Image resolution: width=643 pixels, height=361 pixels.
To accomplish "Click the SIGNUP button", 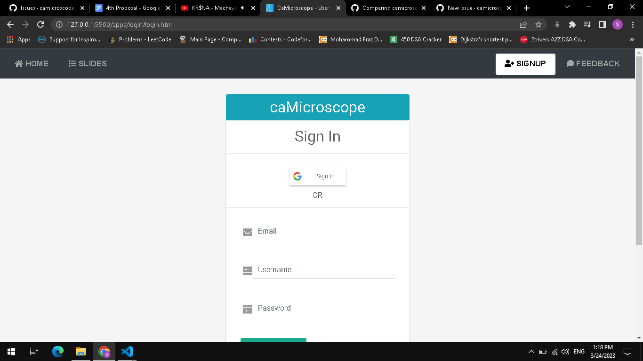I will [x=525, y=63].
